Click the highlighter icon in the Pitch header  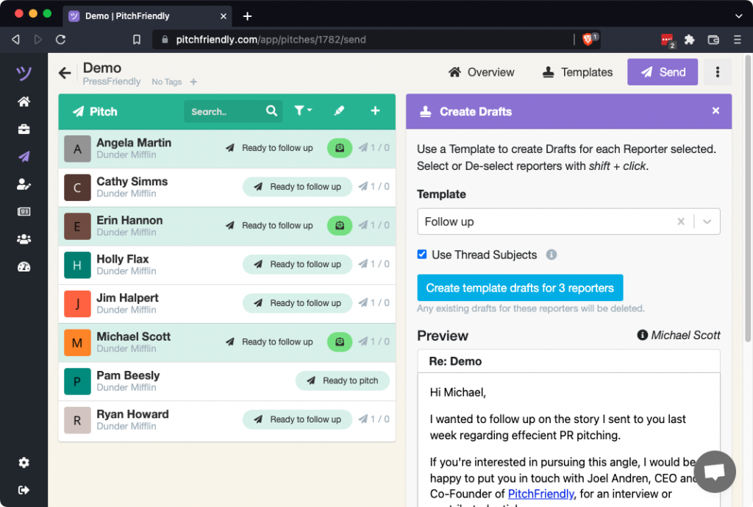coord(339,111)
